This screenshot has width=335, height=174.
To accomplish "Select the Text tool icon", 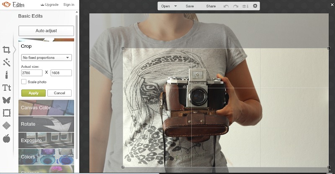I will 7,87.
